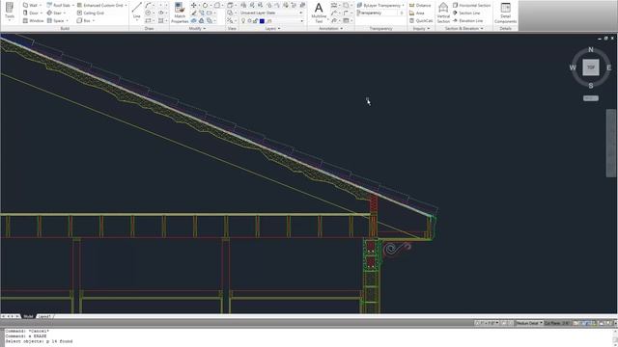Select the Roof Slab tool

[x=58, y=5]
